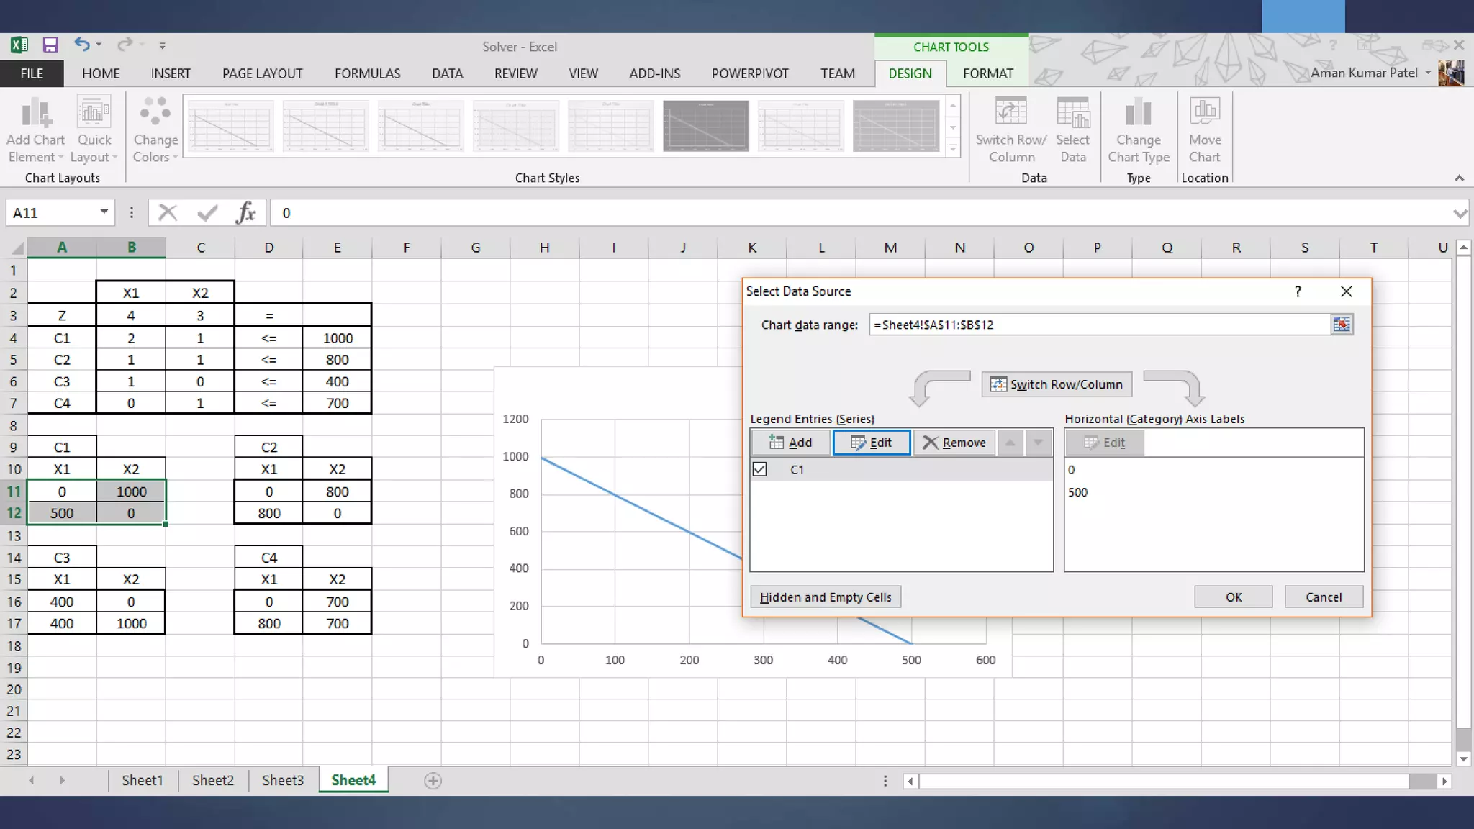Click the Change Chart Type icon
The height and width of the screenshot is (829, 1474).
pyautogui.click(x=1138, y=113)
